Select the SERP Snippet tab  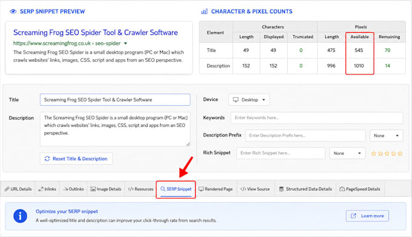click(176, 189)
